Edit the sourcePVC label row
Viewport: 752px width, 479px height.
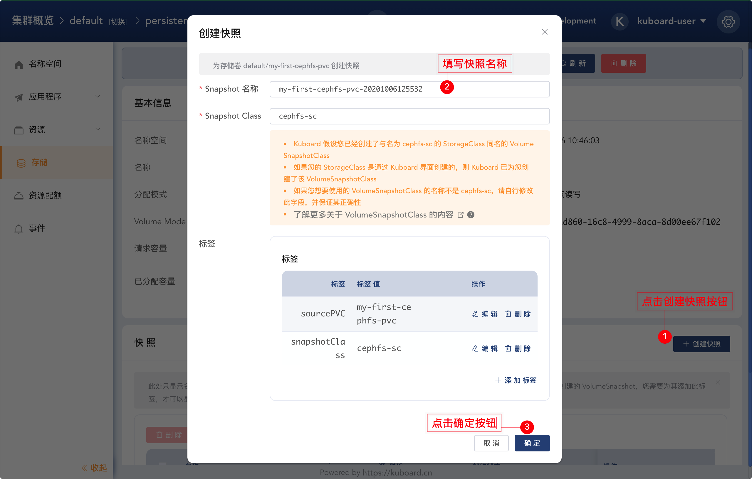click(485, 314)
